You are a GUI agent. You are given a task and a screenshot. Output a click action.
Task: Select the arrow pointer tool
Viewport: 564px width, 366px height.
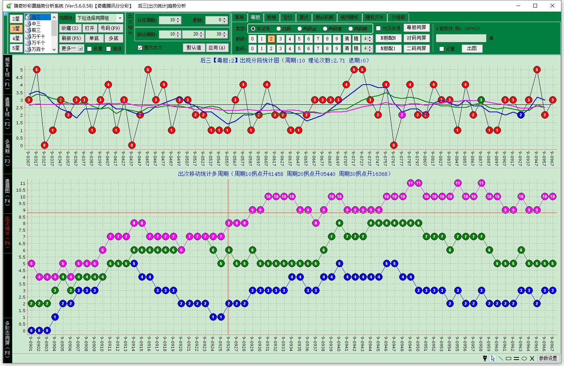point(493,358)
